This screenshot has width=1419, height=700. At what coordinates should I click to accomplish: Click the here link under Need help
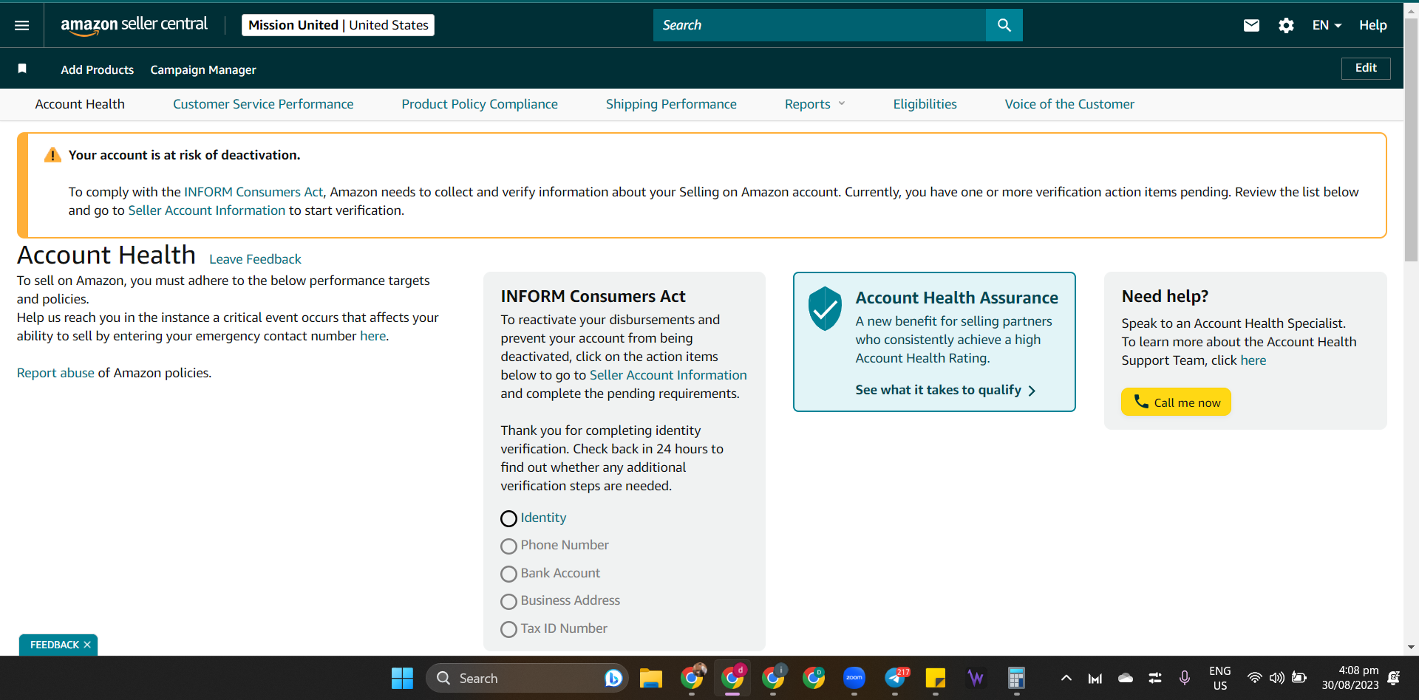[1253, 360]
